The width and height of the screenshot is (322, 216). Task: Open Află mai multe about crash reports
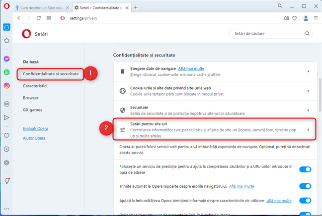pyautogui.click(x=241, y=186)
